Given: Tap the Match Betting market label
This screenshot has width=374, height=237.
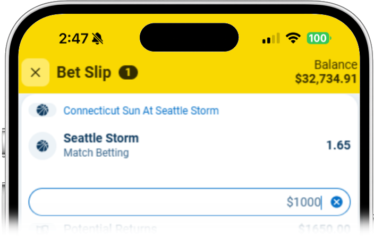Looking at the screenshot, I should point(96,153).
